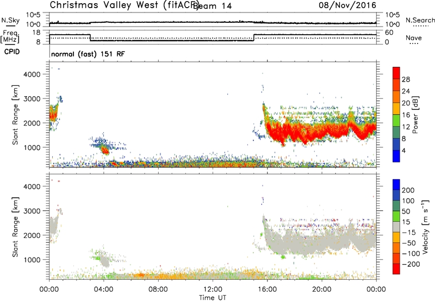Click the 'normal (fast) 151 RF' text
Viewport: 435px width, 301px height.
pyautogui.click(x=88, y=54)
